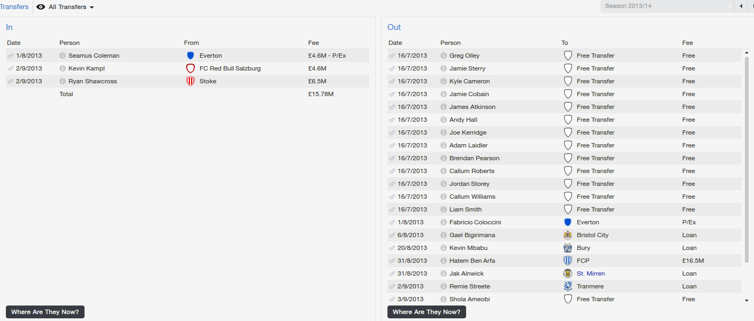754x321 pixels.
Task: Click info icon next to Fabricio Coloccini
Action: coord(444,222)
